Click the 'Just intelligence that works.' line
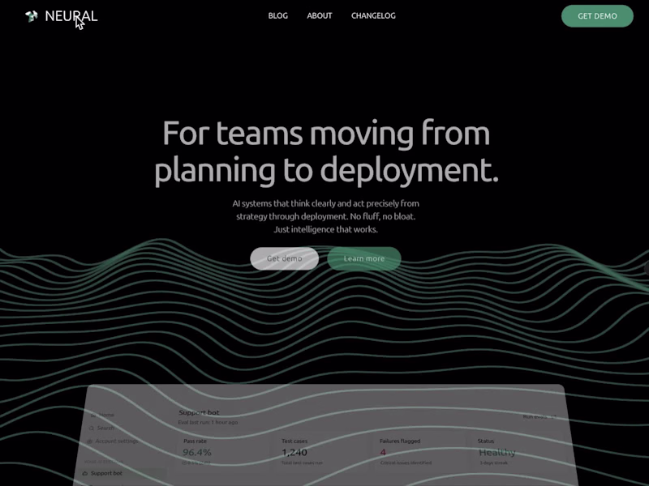Viewport: 649px width, 486px height. click(326, 229)
